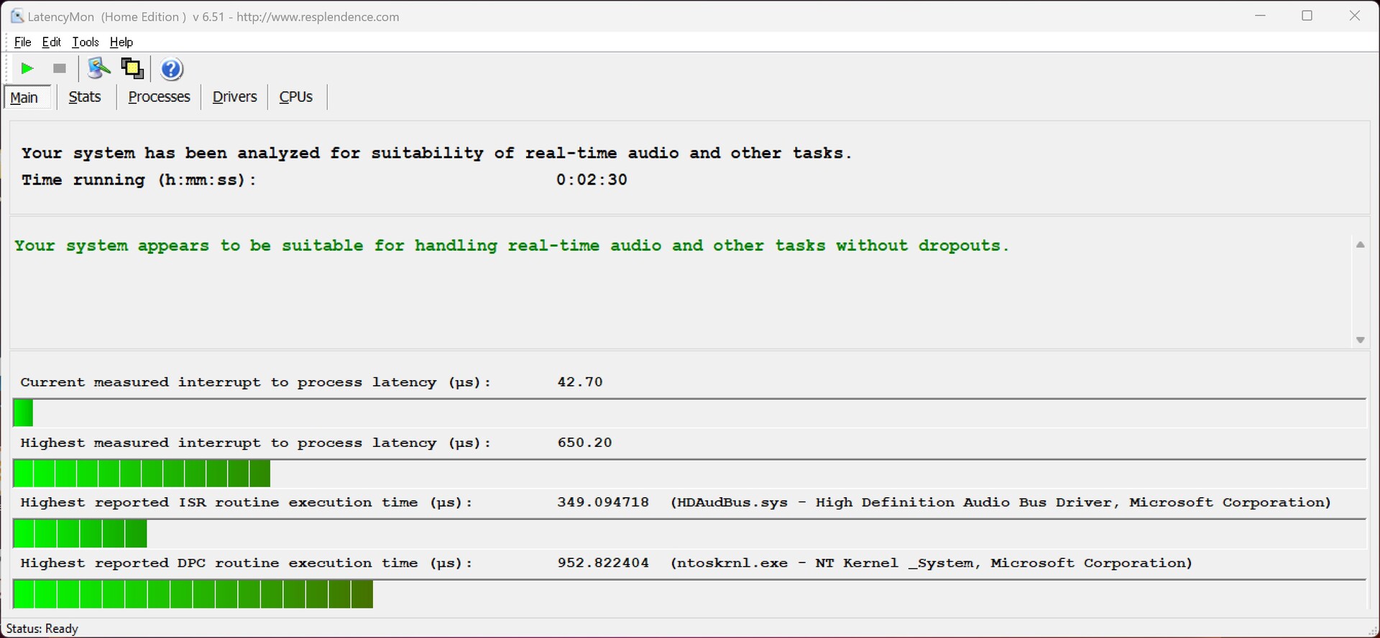Close the LatencyMon window
Screen dimensions: 1380x638
coord(1355,16)
